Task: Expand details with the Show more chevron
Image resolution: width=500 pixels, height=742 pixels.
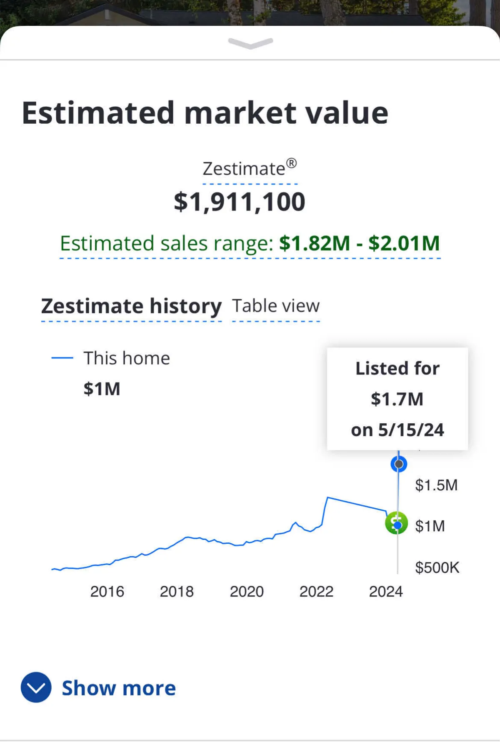Action: pos(36,687)
